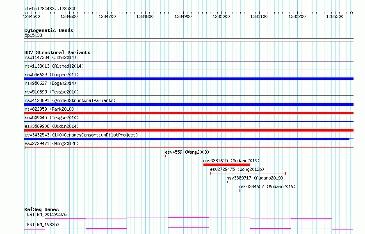Click the thick blue bar under nsv4123891
This screenshot has width=365, height=234.
189,105
